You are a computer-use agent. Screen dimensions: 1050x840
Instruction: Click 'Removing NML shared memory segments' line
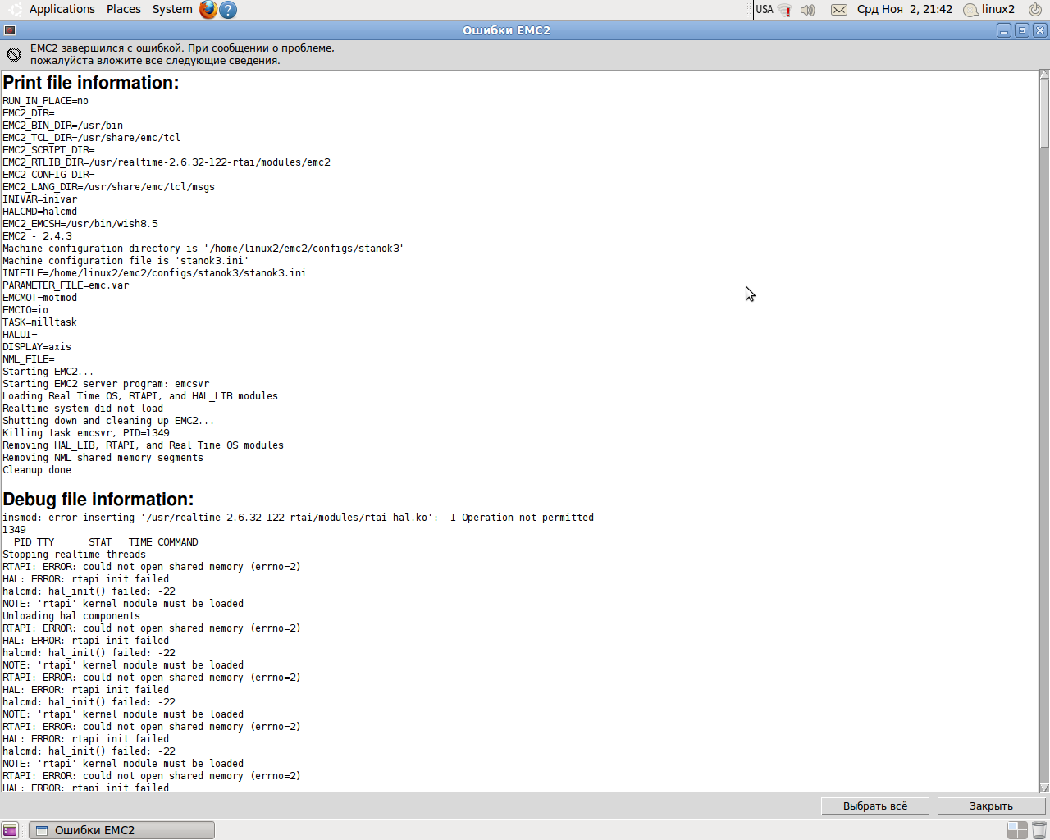tap(103, 458)
